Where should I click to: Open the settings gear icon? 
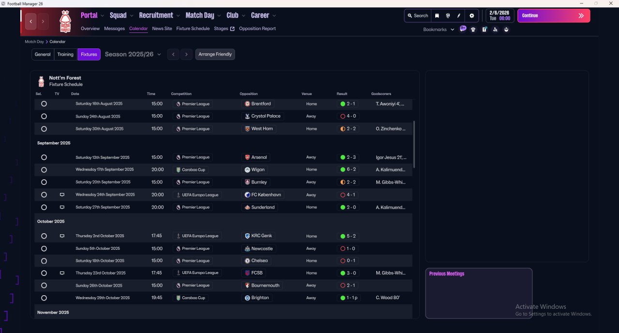(x=472, y=15)
